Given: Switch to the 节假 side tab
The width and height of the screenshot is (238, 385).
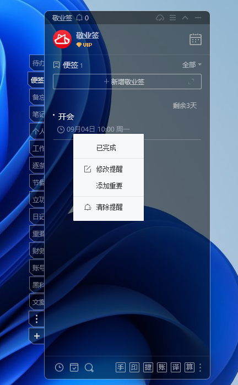Looking at the screenshot, I should (x=37, y=182).
